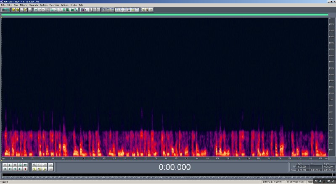
Task: Toggle spectral/waveform view toolbar icon
Action: pos(82,10)
